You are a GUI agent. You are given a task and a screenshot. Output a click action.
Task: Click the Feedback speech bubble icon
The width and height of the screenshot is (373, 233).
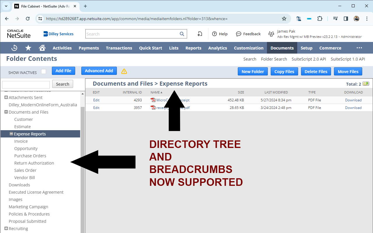239,34
